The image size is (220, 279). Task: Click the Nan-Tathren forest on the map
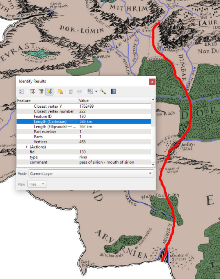coord(166,211)
